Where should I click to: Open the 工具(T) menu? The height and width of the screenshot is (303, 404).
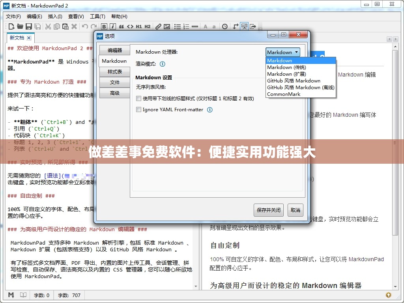97,16
